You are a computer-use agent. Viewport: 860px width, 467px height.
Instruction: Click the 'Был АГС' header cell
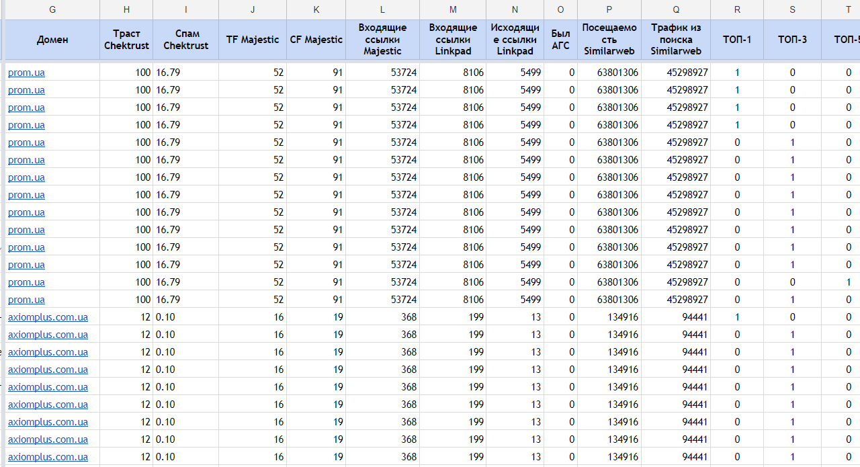pos(560,40)
